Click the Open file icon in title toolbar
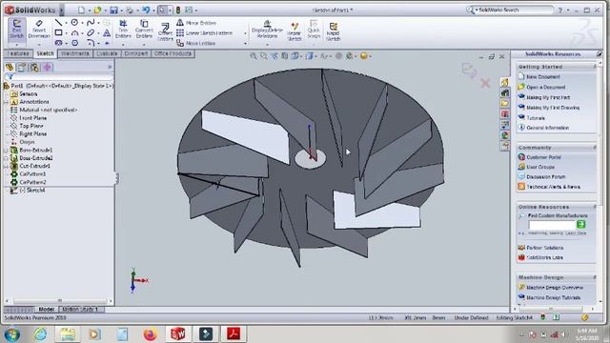The height and width of the screenshot is (343, 610). [97, 10]
